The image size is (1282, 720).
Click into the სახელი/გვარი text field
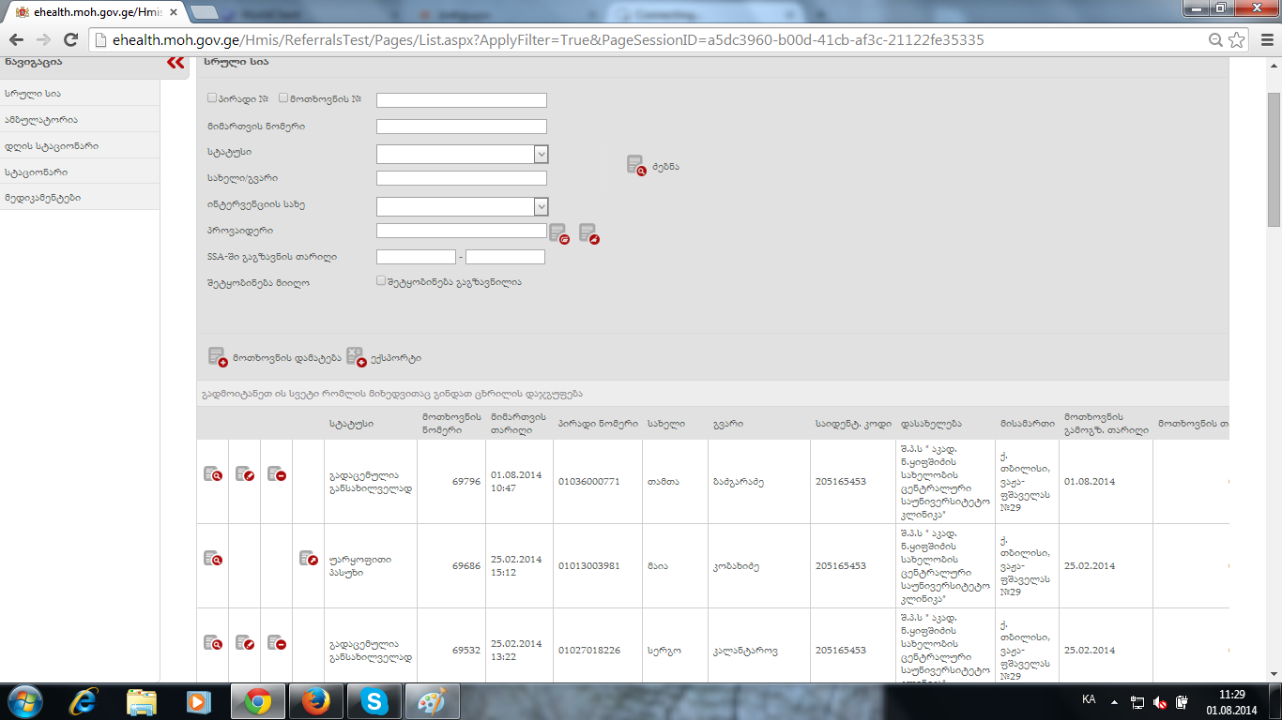[461, 178]
